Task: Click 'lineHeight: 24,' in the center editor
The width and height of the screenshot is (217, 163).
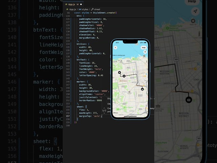Action: tap(88, 66)
